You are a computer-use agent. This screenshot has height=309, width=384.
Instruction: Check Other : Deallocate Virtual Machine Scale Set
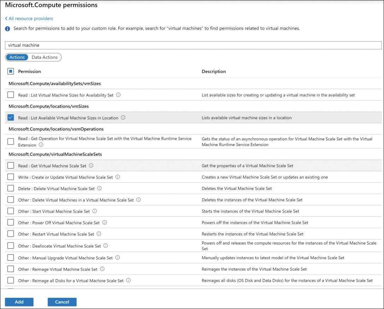pos(11,246)
